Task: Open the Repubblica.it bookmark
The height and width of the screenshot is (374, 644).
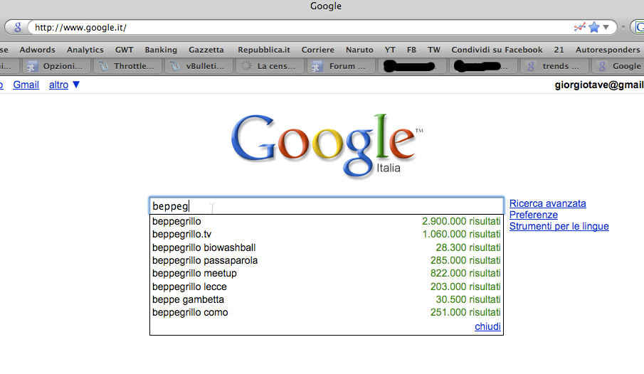Action: [x=264, y=50]
